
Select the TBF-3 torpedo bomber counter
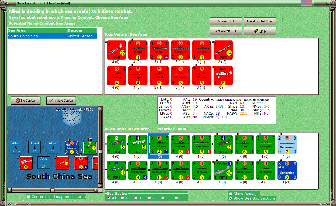(223, 145)
